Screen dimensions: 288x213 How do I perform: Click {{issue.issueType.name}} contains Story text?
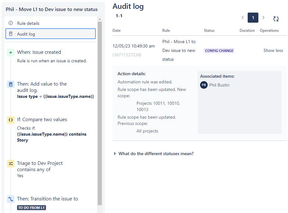tap(52, 137)
